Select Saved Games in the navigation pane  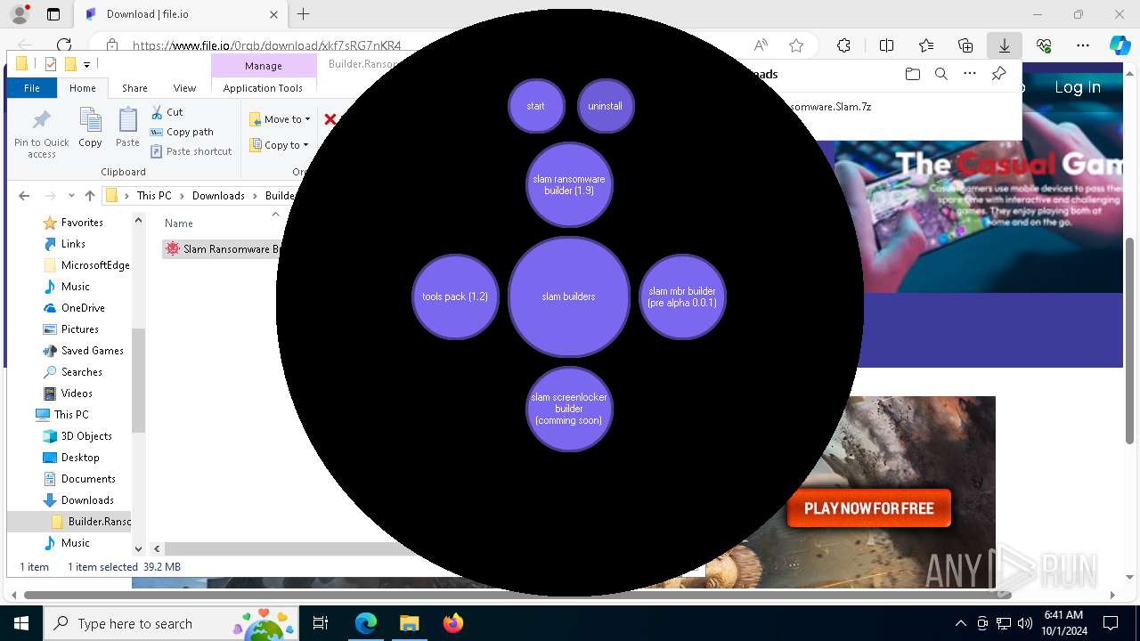[x=93, y=351]
